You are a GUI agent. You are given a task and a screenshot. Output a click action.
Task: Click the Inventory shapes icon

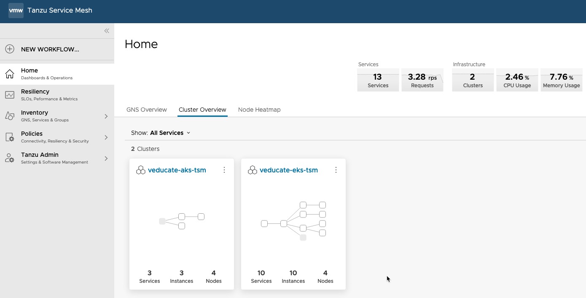coord(10,116)
